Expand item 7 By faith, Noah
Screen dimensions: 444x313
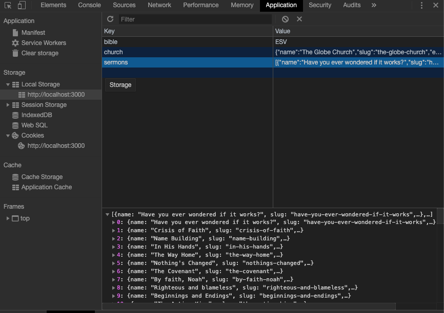(113, 280)
